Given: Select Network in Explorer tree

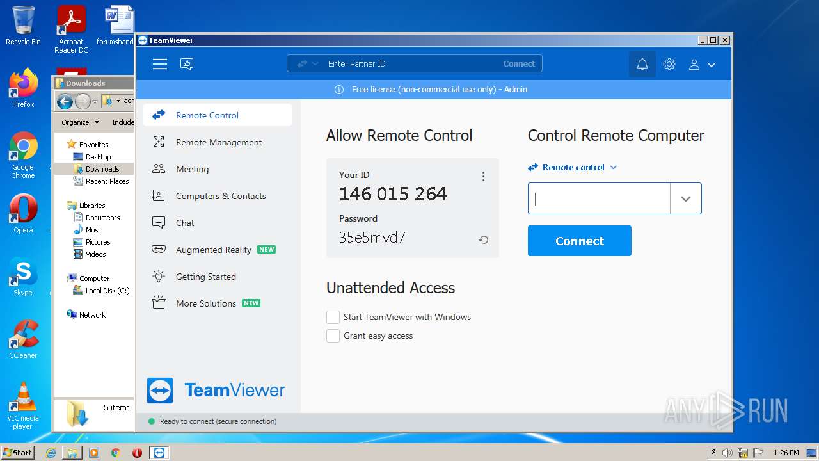Looking at the screenshot, I should point(86,315).
